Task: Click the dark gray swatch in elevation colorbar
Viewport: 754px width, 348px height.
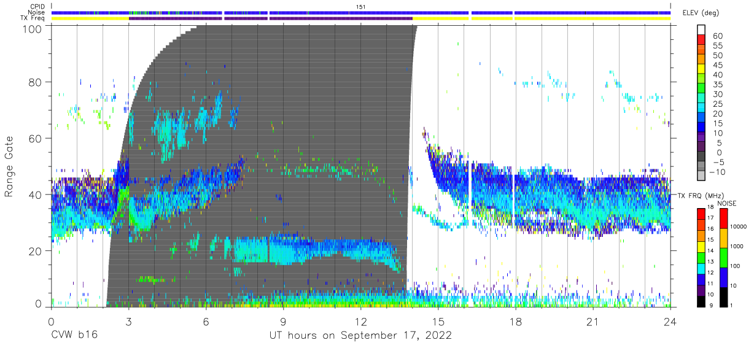Action: click(702, 157)
